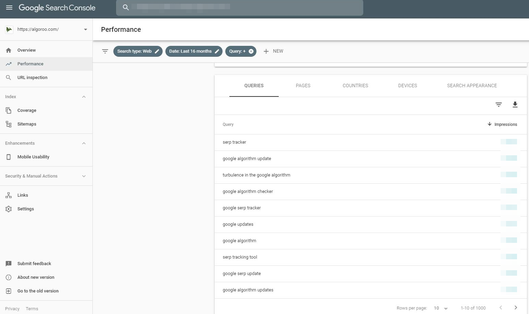This screenshot has height=314, width=529.
Task: Collapse the Index section
Action: pyautogui.click(x=84, y=96)
